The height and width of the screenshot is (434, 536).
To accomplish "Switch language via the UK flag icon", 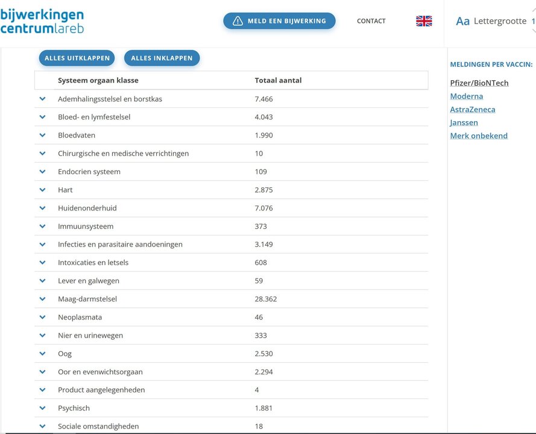I will pyautogui.click(x=424, y=21).
